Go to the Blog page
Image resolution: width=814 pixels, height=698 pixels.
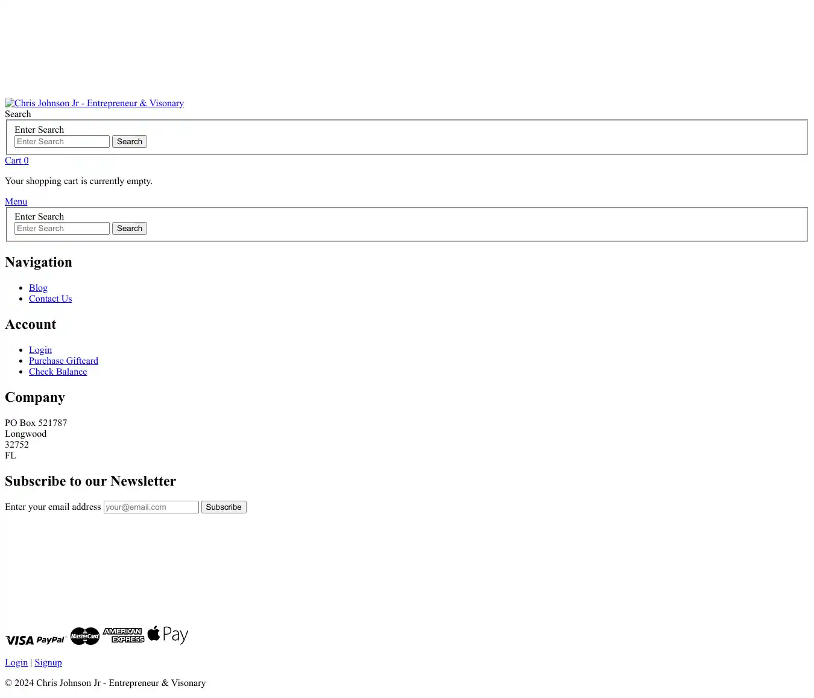[x=38, y=288]
